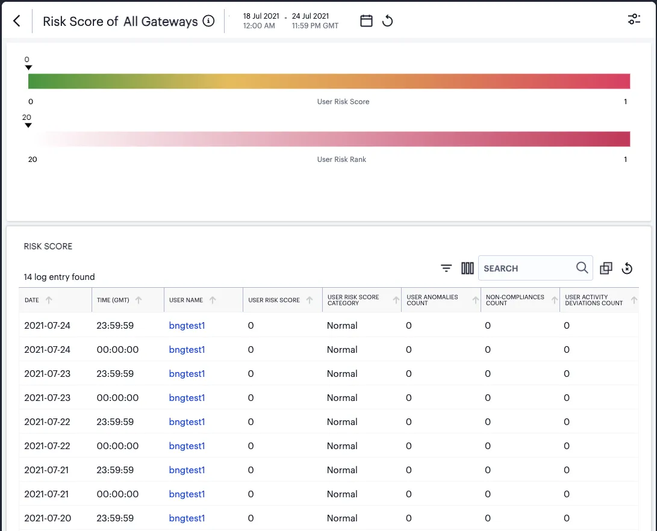Open bngtest1 link for 2021-07-21 23:59:59

[x=187, y=470]
